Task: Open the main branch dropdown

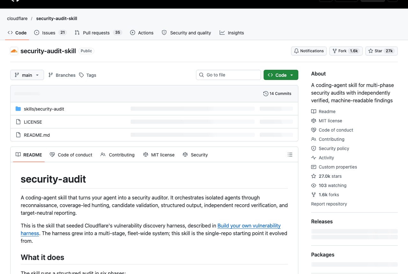Action: (x=27, y=75)
